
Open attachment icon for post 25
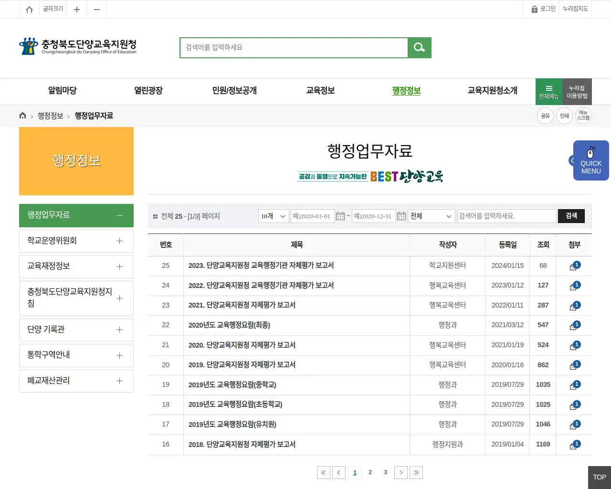click(575, 266)
